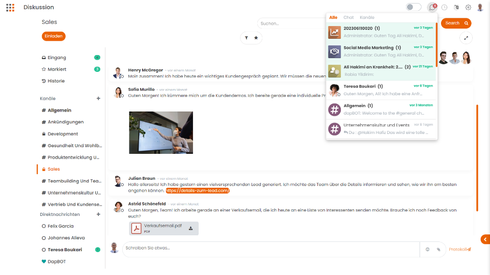Open the details-zum-lead.com link
Image resolution: width=490 pixels, height=275 pixels.
198,190
